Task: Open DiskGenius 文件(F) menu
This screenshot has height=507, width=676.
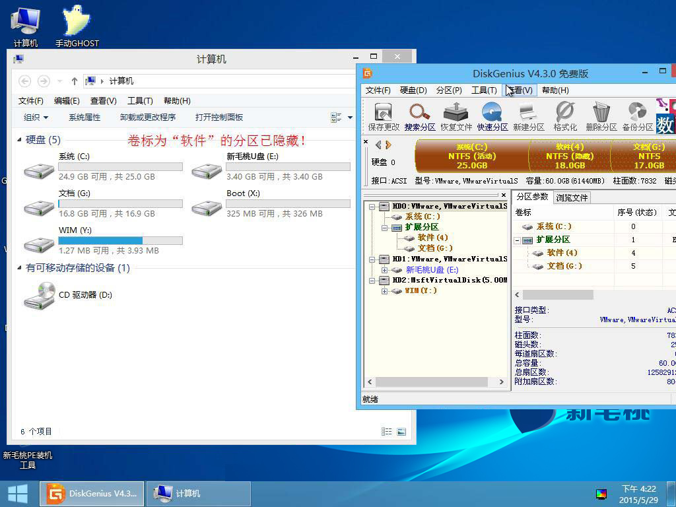Action: coord(378,90)
